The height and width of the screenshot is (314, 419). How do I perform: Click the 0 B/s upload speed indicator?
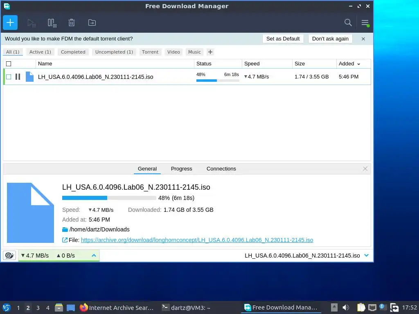(x=66, y=256)
